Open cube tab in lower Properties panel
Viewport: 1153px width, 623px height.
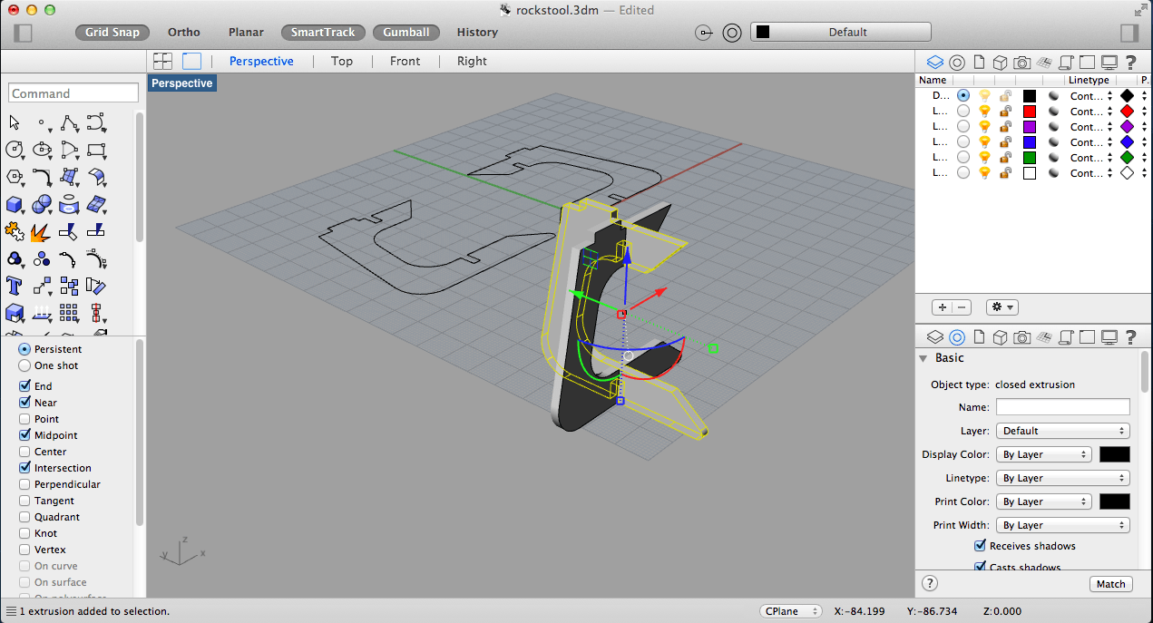click(1000, 336)
